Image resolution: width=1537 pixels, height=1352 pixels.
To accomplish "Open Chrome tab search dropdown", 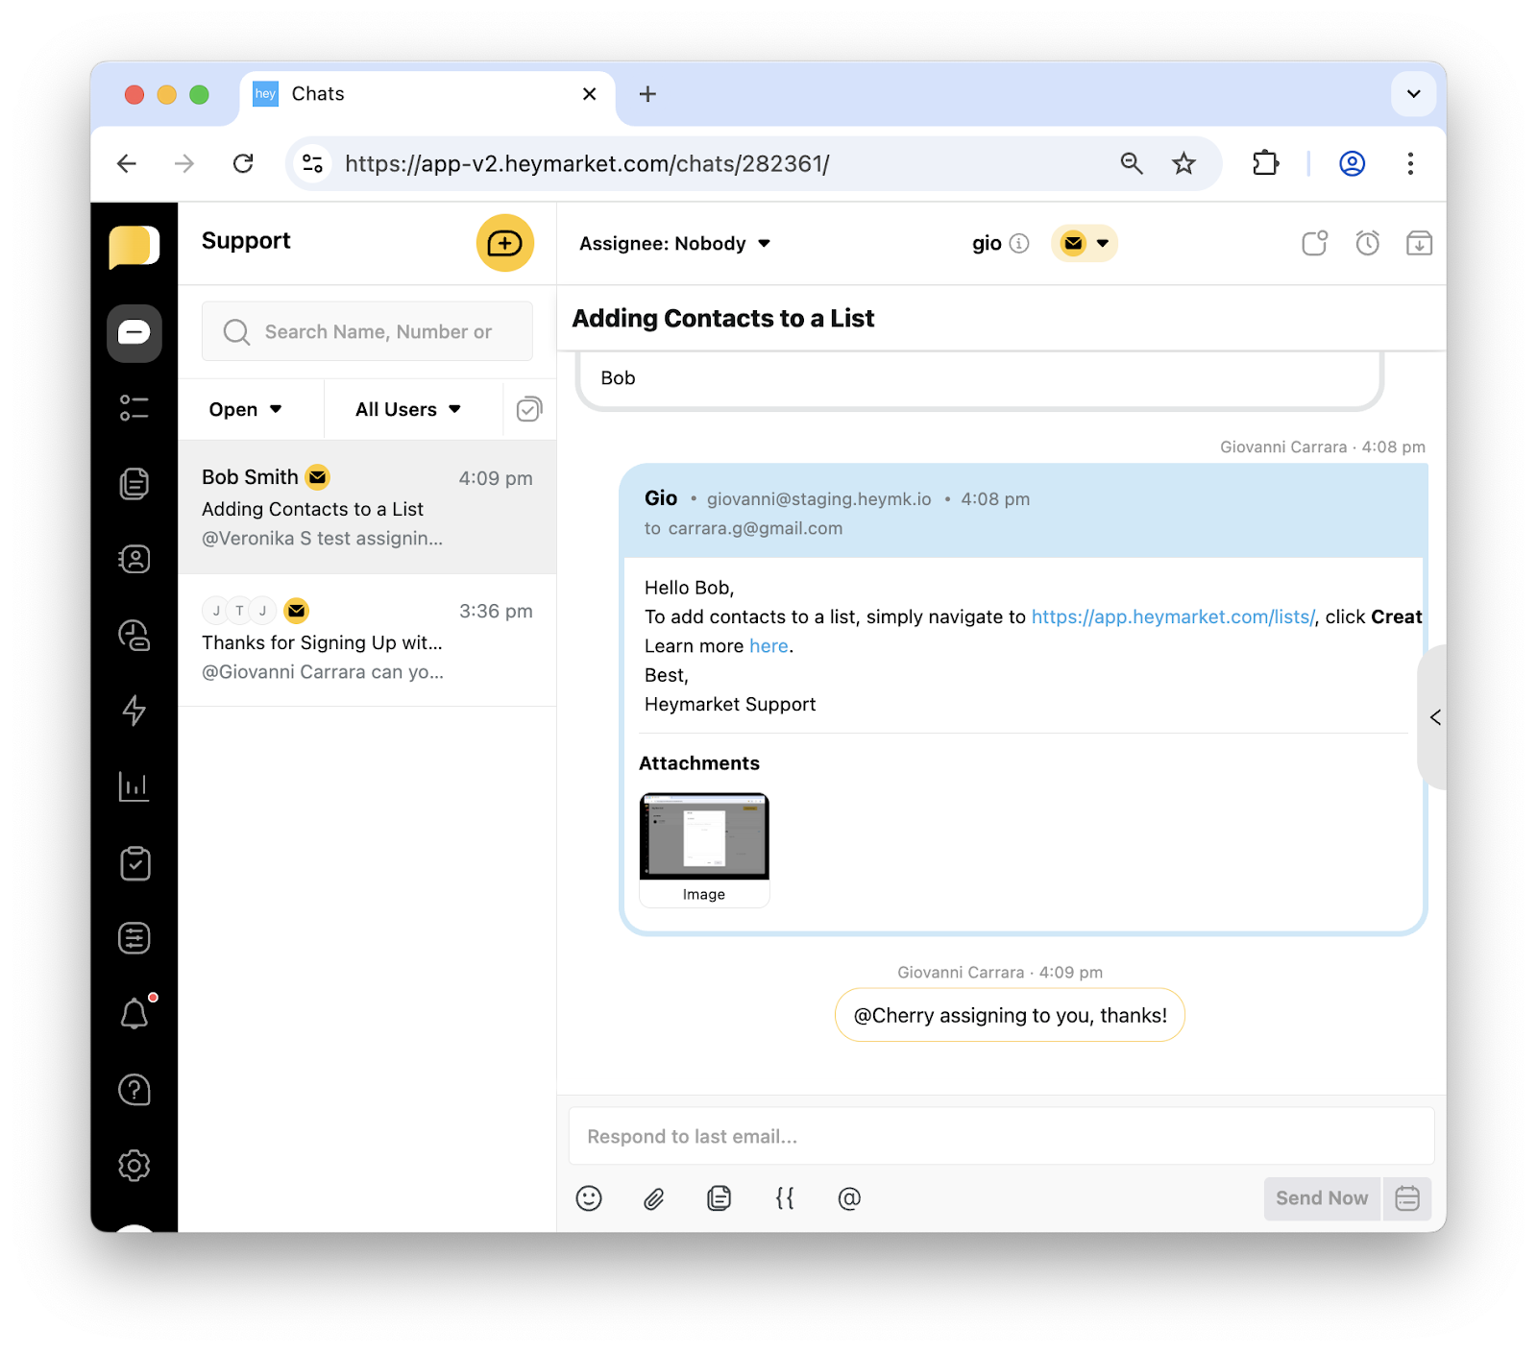I will pyautogui.click(x=1414, y=94).
